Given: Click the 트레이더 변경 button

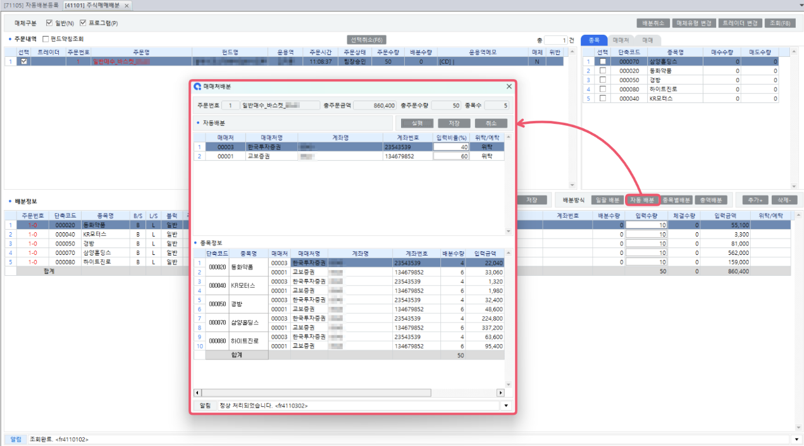Looking at the screenshot, I should point(740,23).
